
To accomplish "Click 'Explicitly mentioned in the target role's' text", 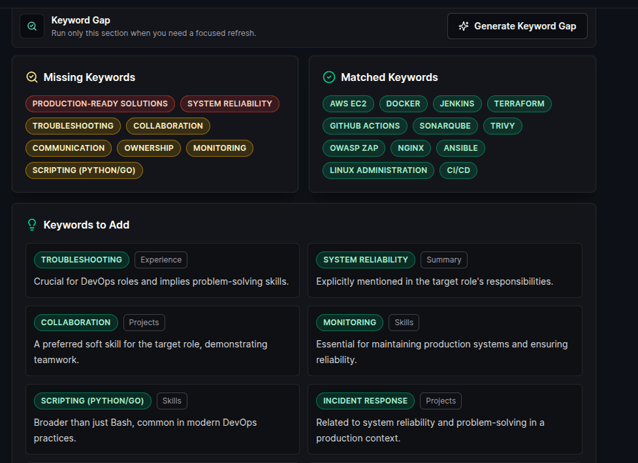I will tap(434, 281).
